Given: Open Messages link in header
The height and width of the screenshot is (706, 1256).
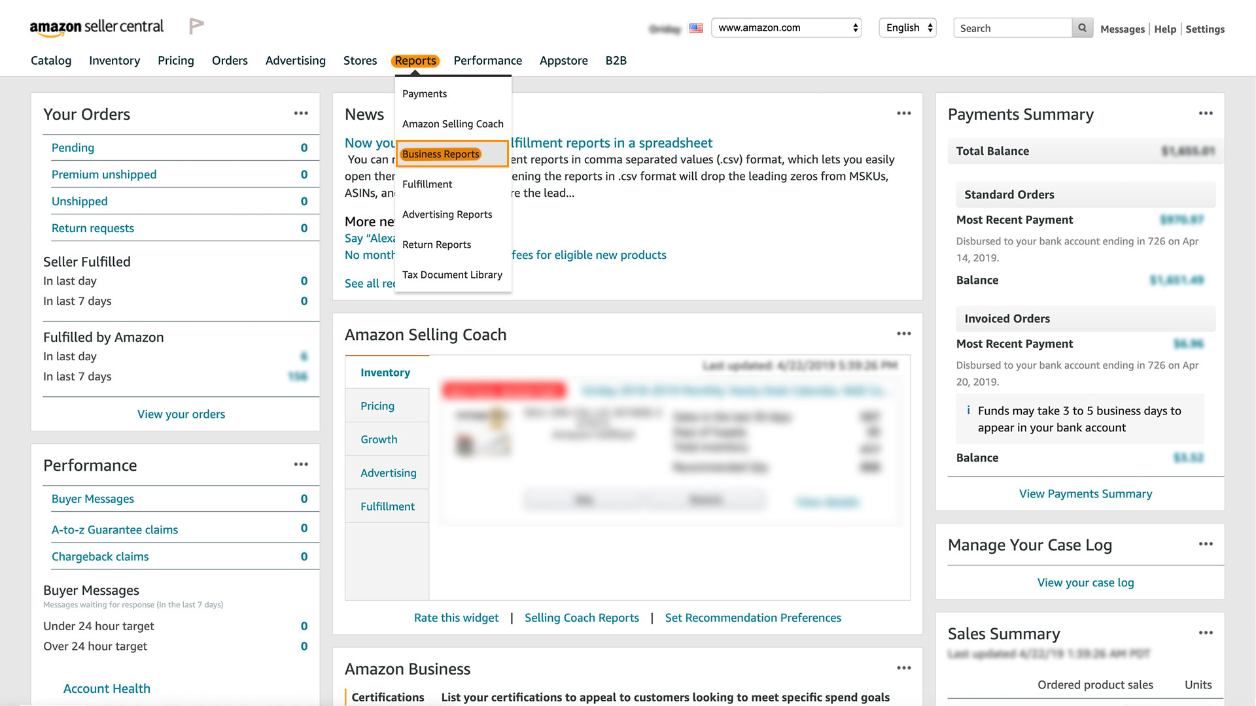Looking at the screenshot, I should click(x=1123, y=29).
